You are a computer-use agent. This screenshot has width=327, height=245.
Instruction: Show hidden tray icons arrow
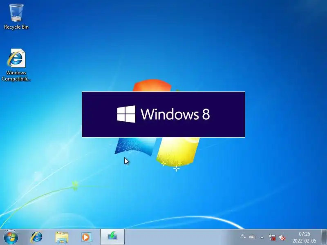coord(262,237)
